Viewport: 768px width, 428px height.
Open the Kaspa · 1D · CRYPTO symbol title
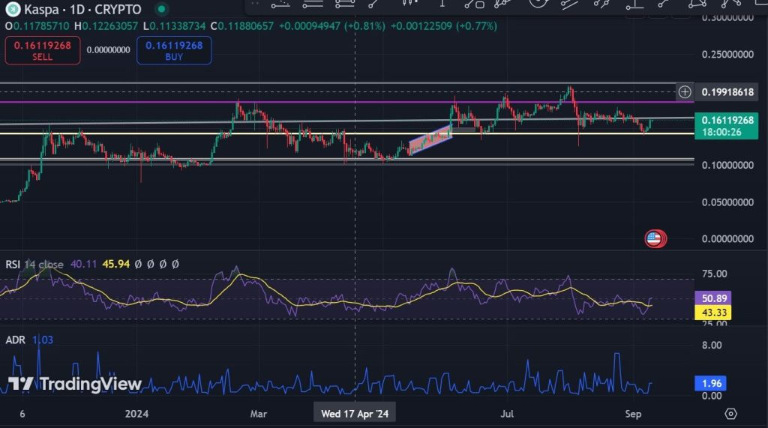(82, 9)
